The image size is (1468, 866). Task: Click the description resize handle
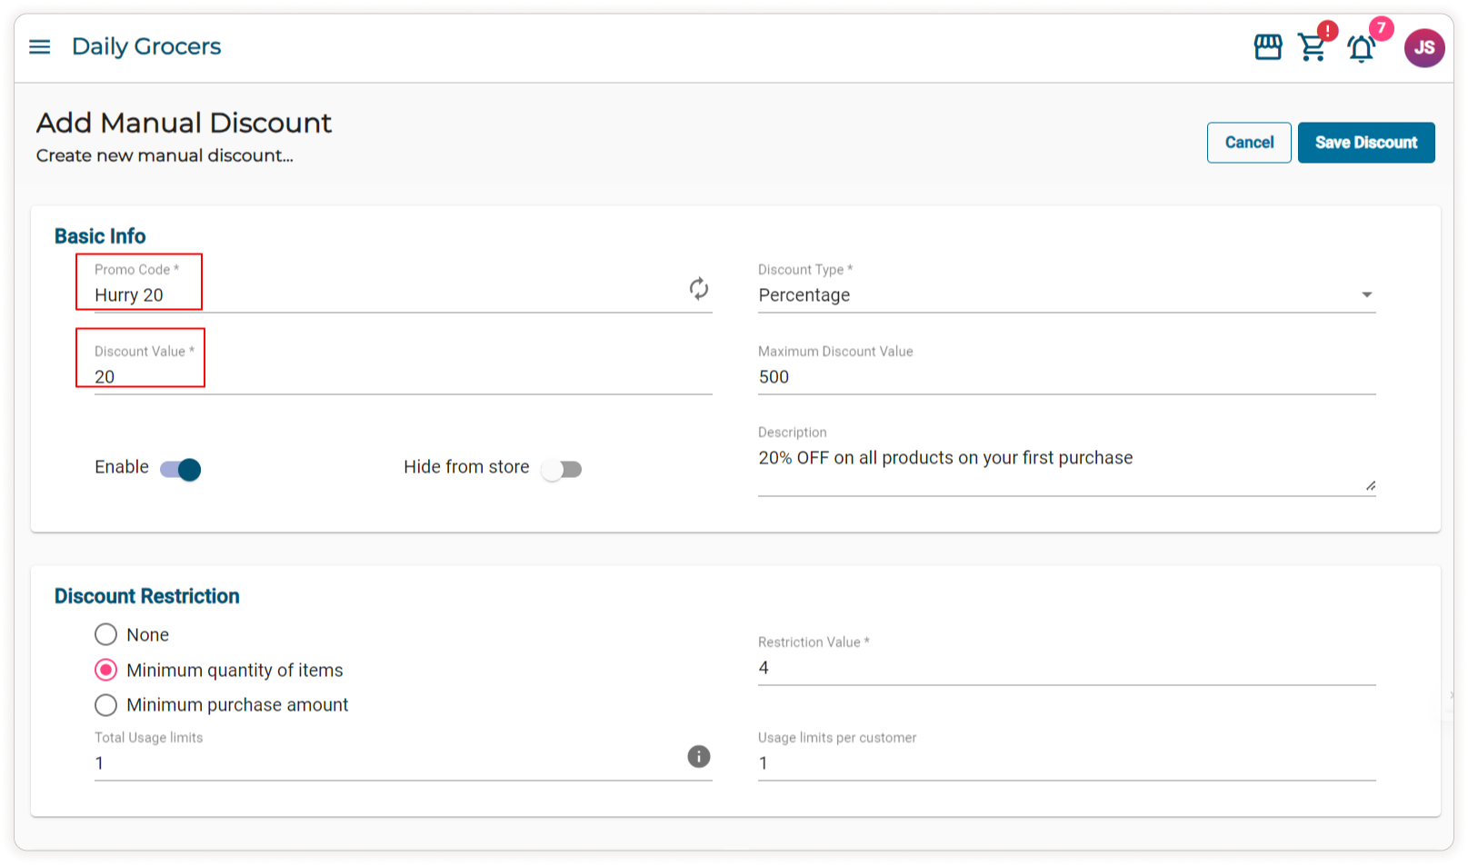coord(1370,486)
